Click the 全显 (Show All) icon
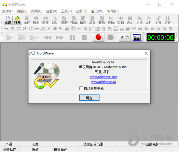The height and width of the screenshot is (152, 179). [x=158, y=20]
